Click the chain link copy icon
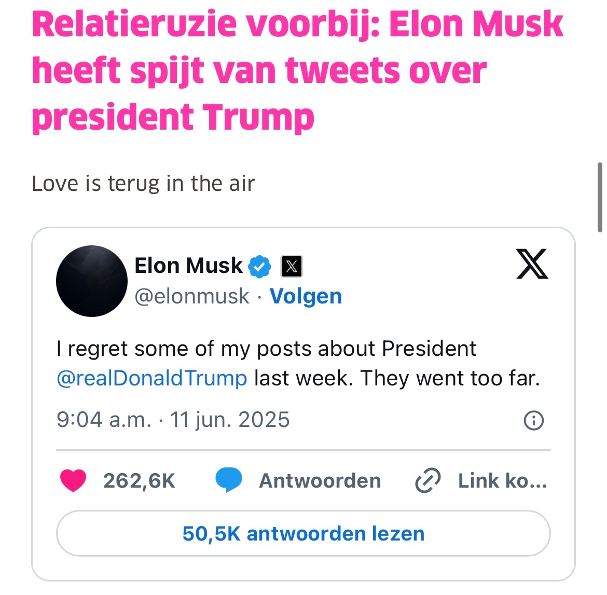 coord(428,480)
